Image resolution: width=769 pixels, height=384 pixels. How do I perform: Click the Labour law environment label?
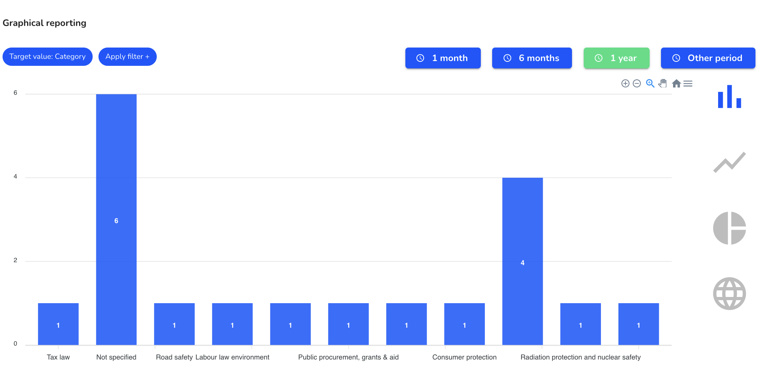coord(233,357)
